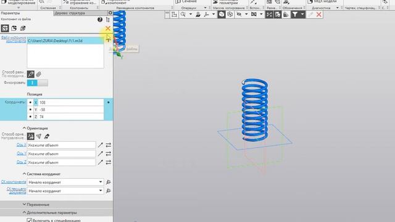Click the orientation icon in view toolbar

pos(198,15)
